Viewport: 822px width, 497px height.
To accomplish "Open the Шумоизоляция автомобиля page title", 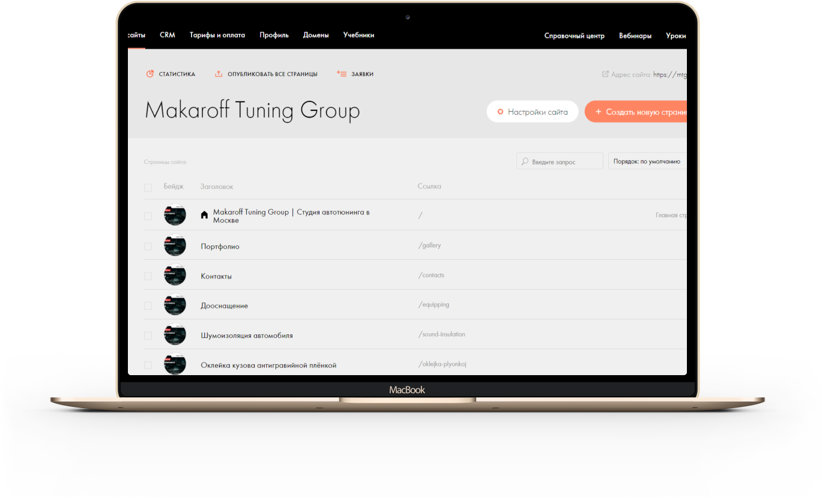I will coord(247,336).
